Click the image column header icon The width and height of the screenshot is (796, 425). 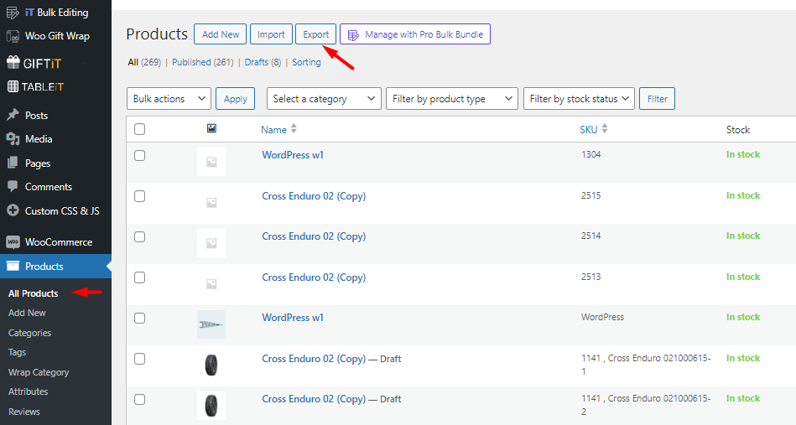[x=211, y=129]
